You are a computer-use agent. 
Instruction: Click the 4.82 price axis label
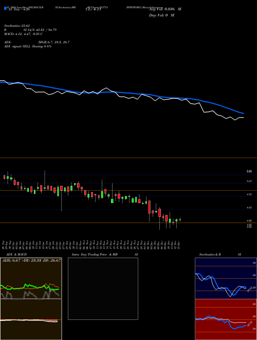(249, 195)
